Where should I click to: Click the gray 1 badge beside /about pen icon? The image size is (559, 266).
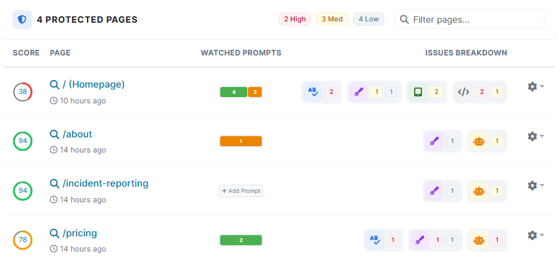pyautogui.click(x=452, y=141)
